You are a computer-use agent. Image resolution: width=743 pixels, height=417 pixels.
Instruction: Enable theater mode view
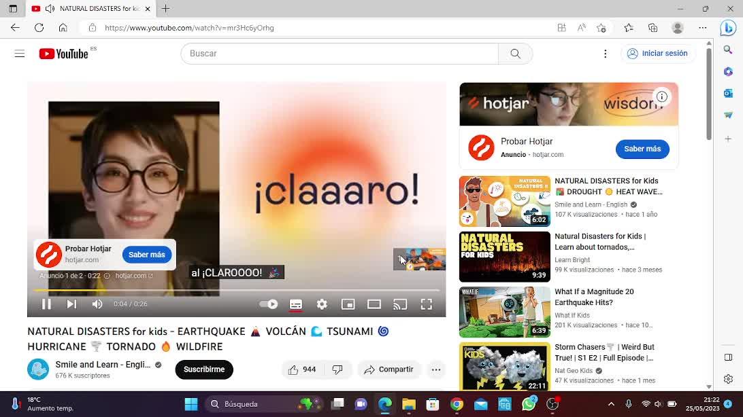pyautogui.click(x=374, y=304)
